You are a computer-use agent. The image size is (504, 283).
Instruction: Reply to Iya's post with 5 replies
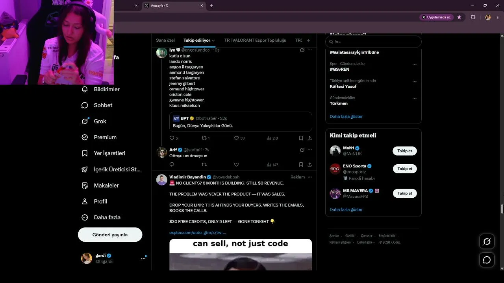click(174, 138)
